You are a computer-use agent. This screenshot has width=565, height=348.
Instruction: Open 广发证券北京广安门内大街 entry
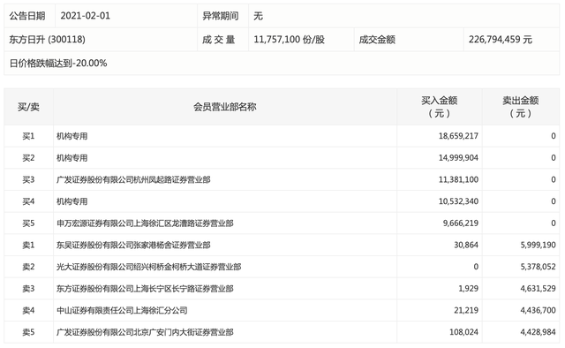point(145,332)
